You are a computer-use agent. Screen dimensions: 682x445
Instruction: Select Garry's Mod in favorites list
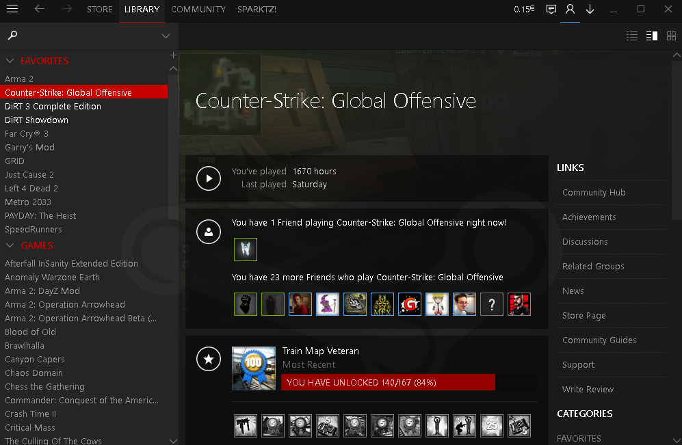pos(29,148)
